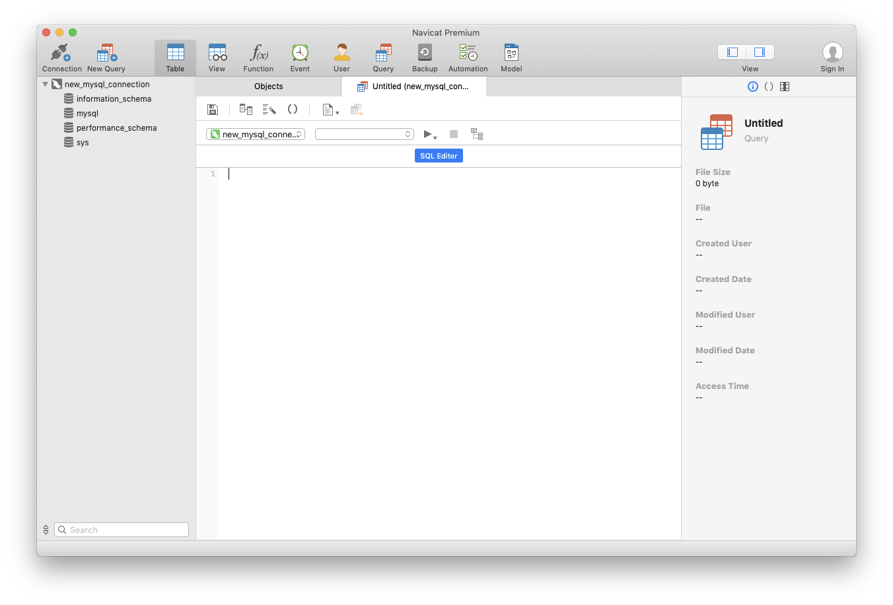The width and height of the screenshot is (893, 605).
Task: Select the Untitled query tab
Action: [413, 87]
